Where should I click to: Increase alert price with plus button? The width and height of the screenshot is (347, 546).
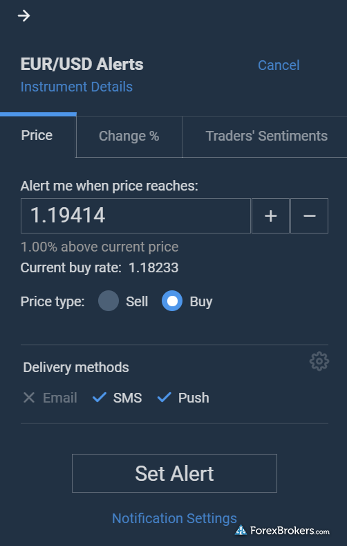(270, 216)
